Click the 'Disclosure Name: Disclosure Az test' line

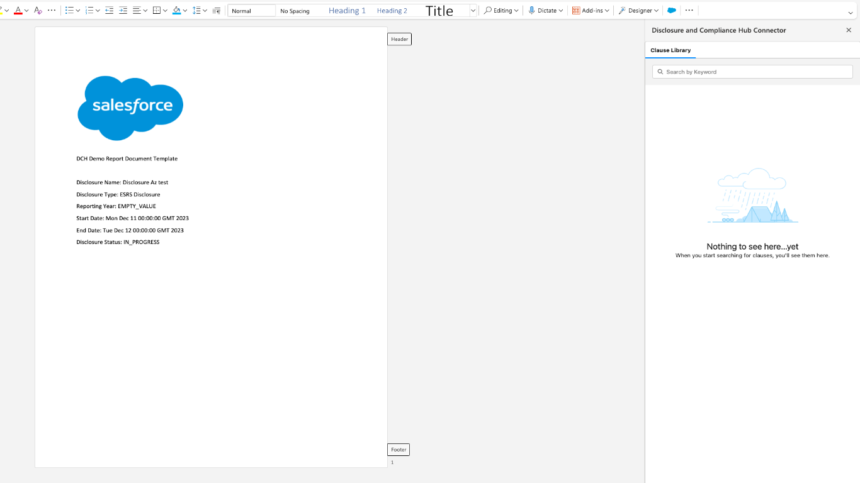click(x=122, y=182)
